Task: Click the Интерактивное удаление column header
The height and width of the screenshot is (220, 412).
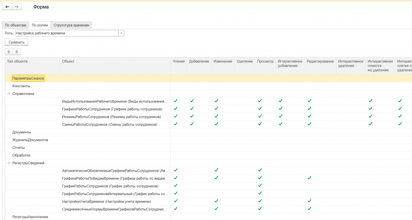Action: point(350,66)
